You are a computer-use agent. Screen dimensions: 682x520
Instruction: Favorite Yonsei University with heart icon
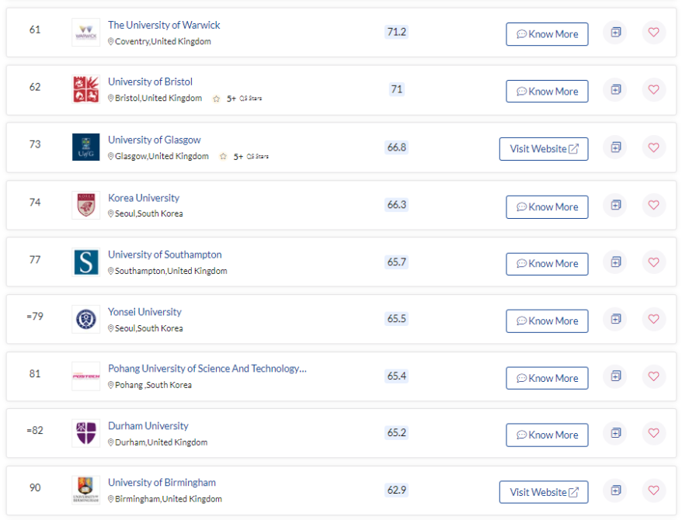(x=653, y=319)
